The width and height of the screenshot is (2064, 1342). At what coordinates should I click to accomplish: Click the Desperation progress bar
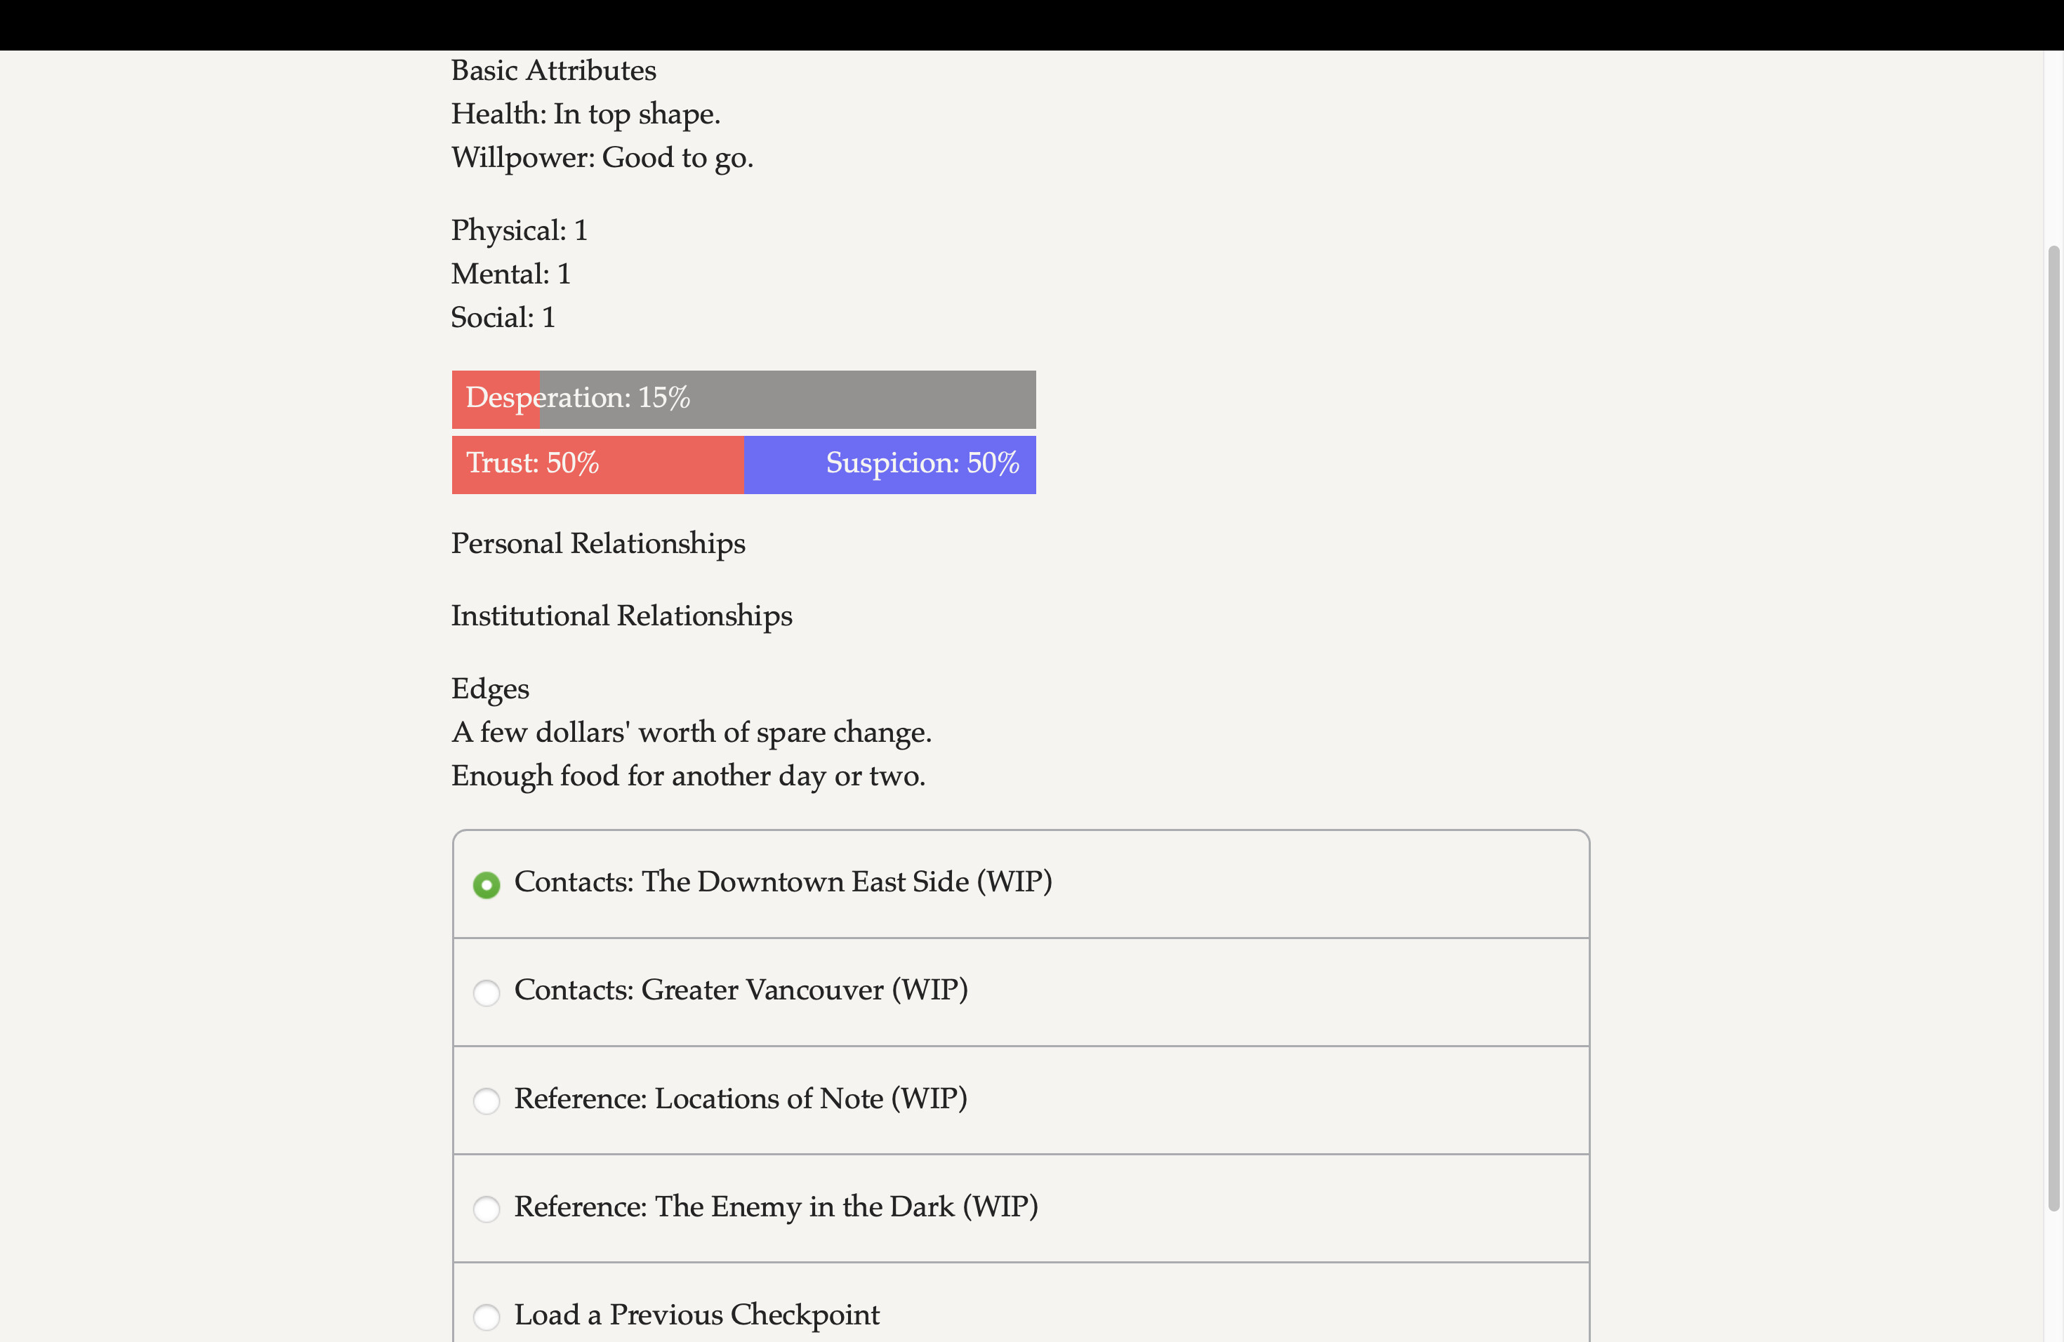coord(743,399)
